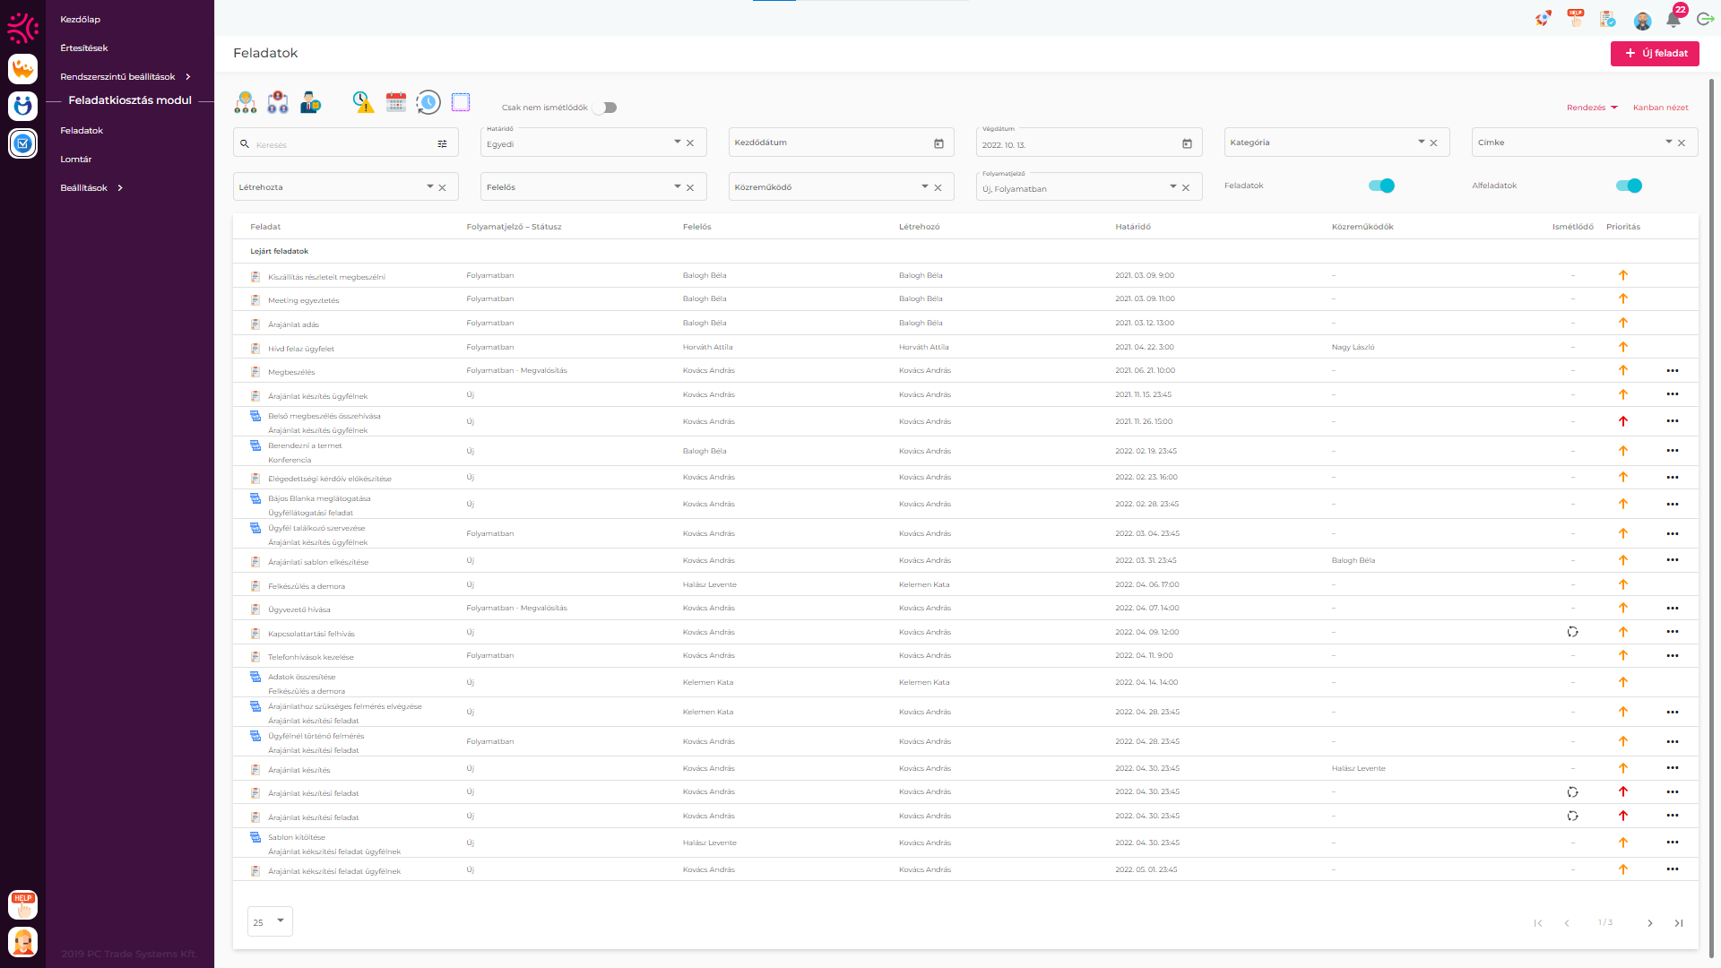Screen dimensions: 1721x968
Task: Enable the 'Csak nem ismétlődők' toggle
Action: (x=607, y=108)
